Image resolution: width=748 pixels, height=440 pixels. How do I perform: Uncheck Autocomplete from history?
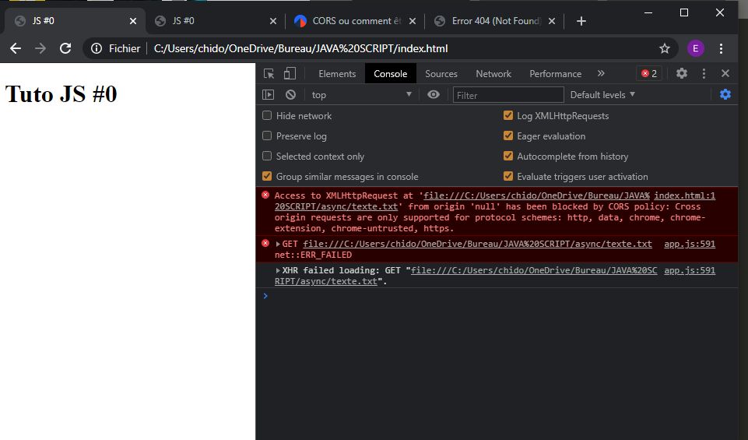(x=508, y=156)
